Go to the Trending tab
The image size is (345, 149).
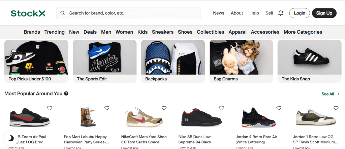click(x=54, y=32)
